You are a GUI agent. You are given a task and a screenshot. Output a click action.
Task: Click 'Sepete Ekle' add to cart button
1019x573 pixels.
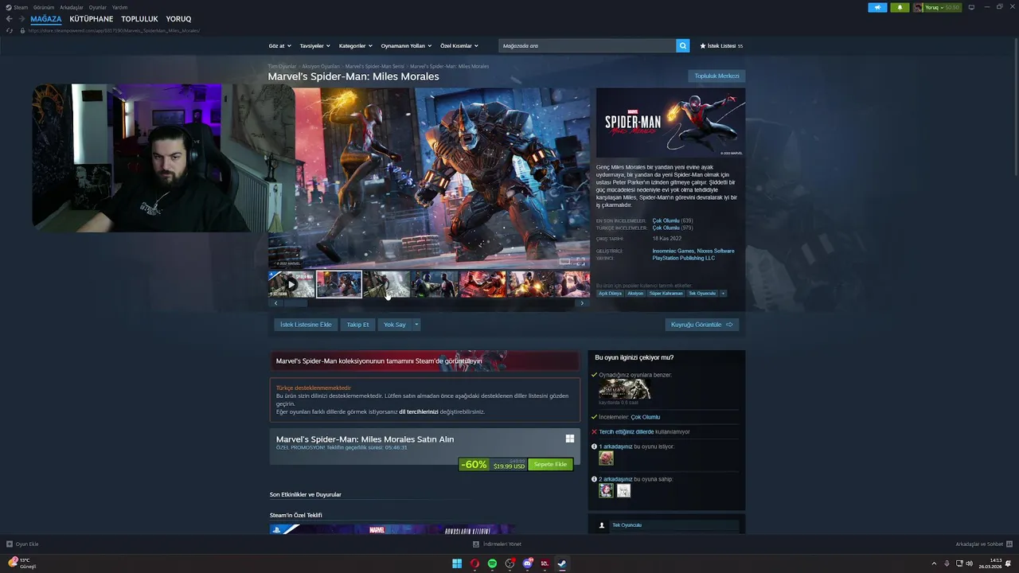point(550,465)
